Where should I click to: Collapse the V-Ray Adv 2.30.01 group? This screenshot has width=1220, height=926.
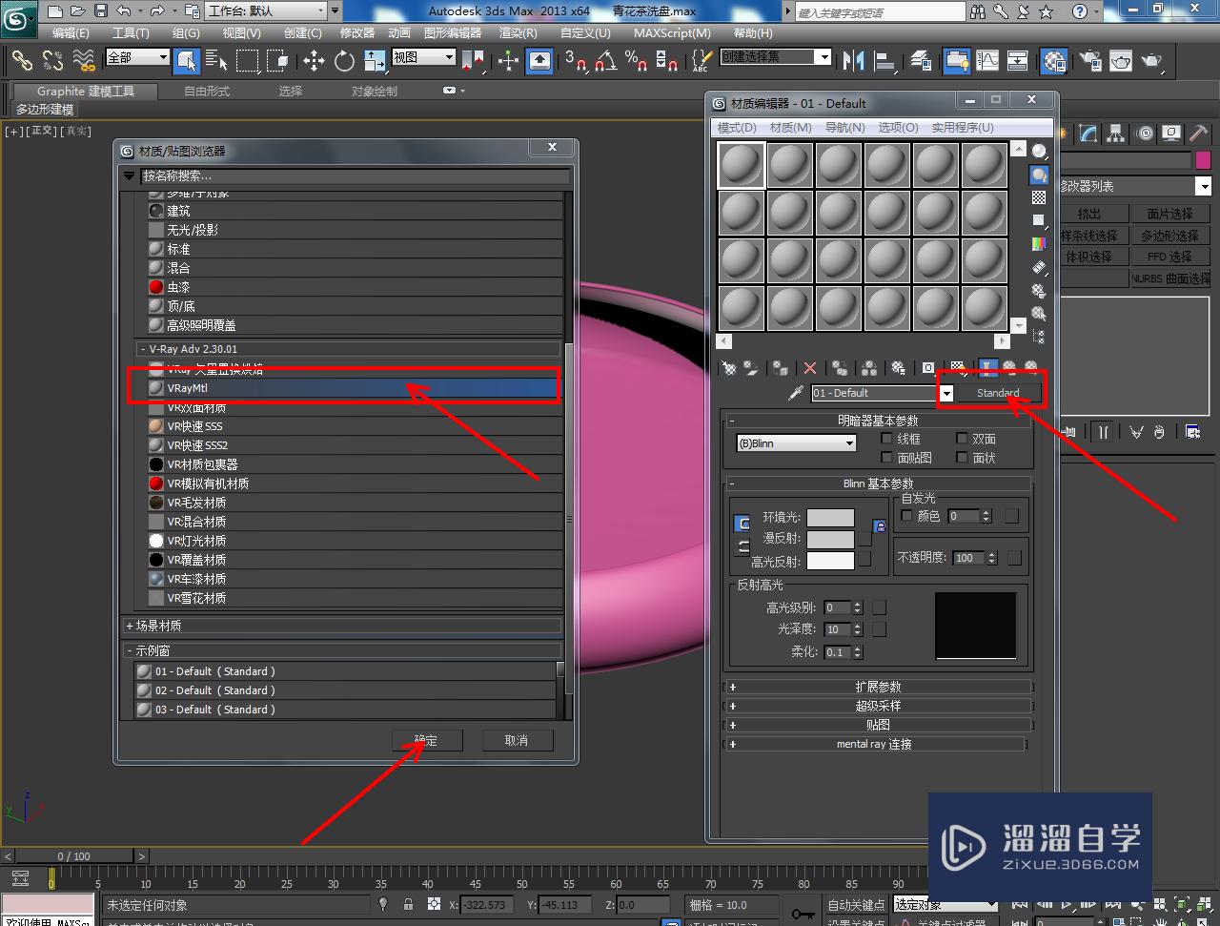click(349, 349)
